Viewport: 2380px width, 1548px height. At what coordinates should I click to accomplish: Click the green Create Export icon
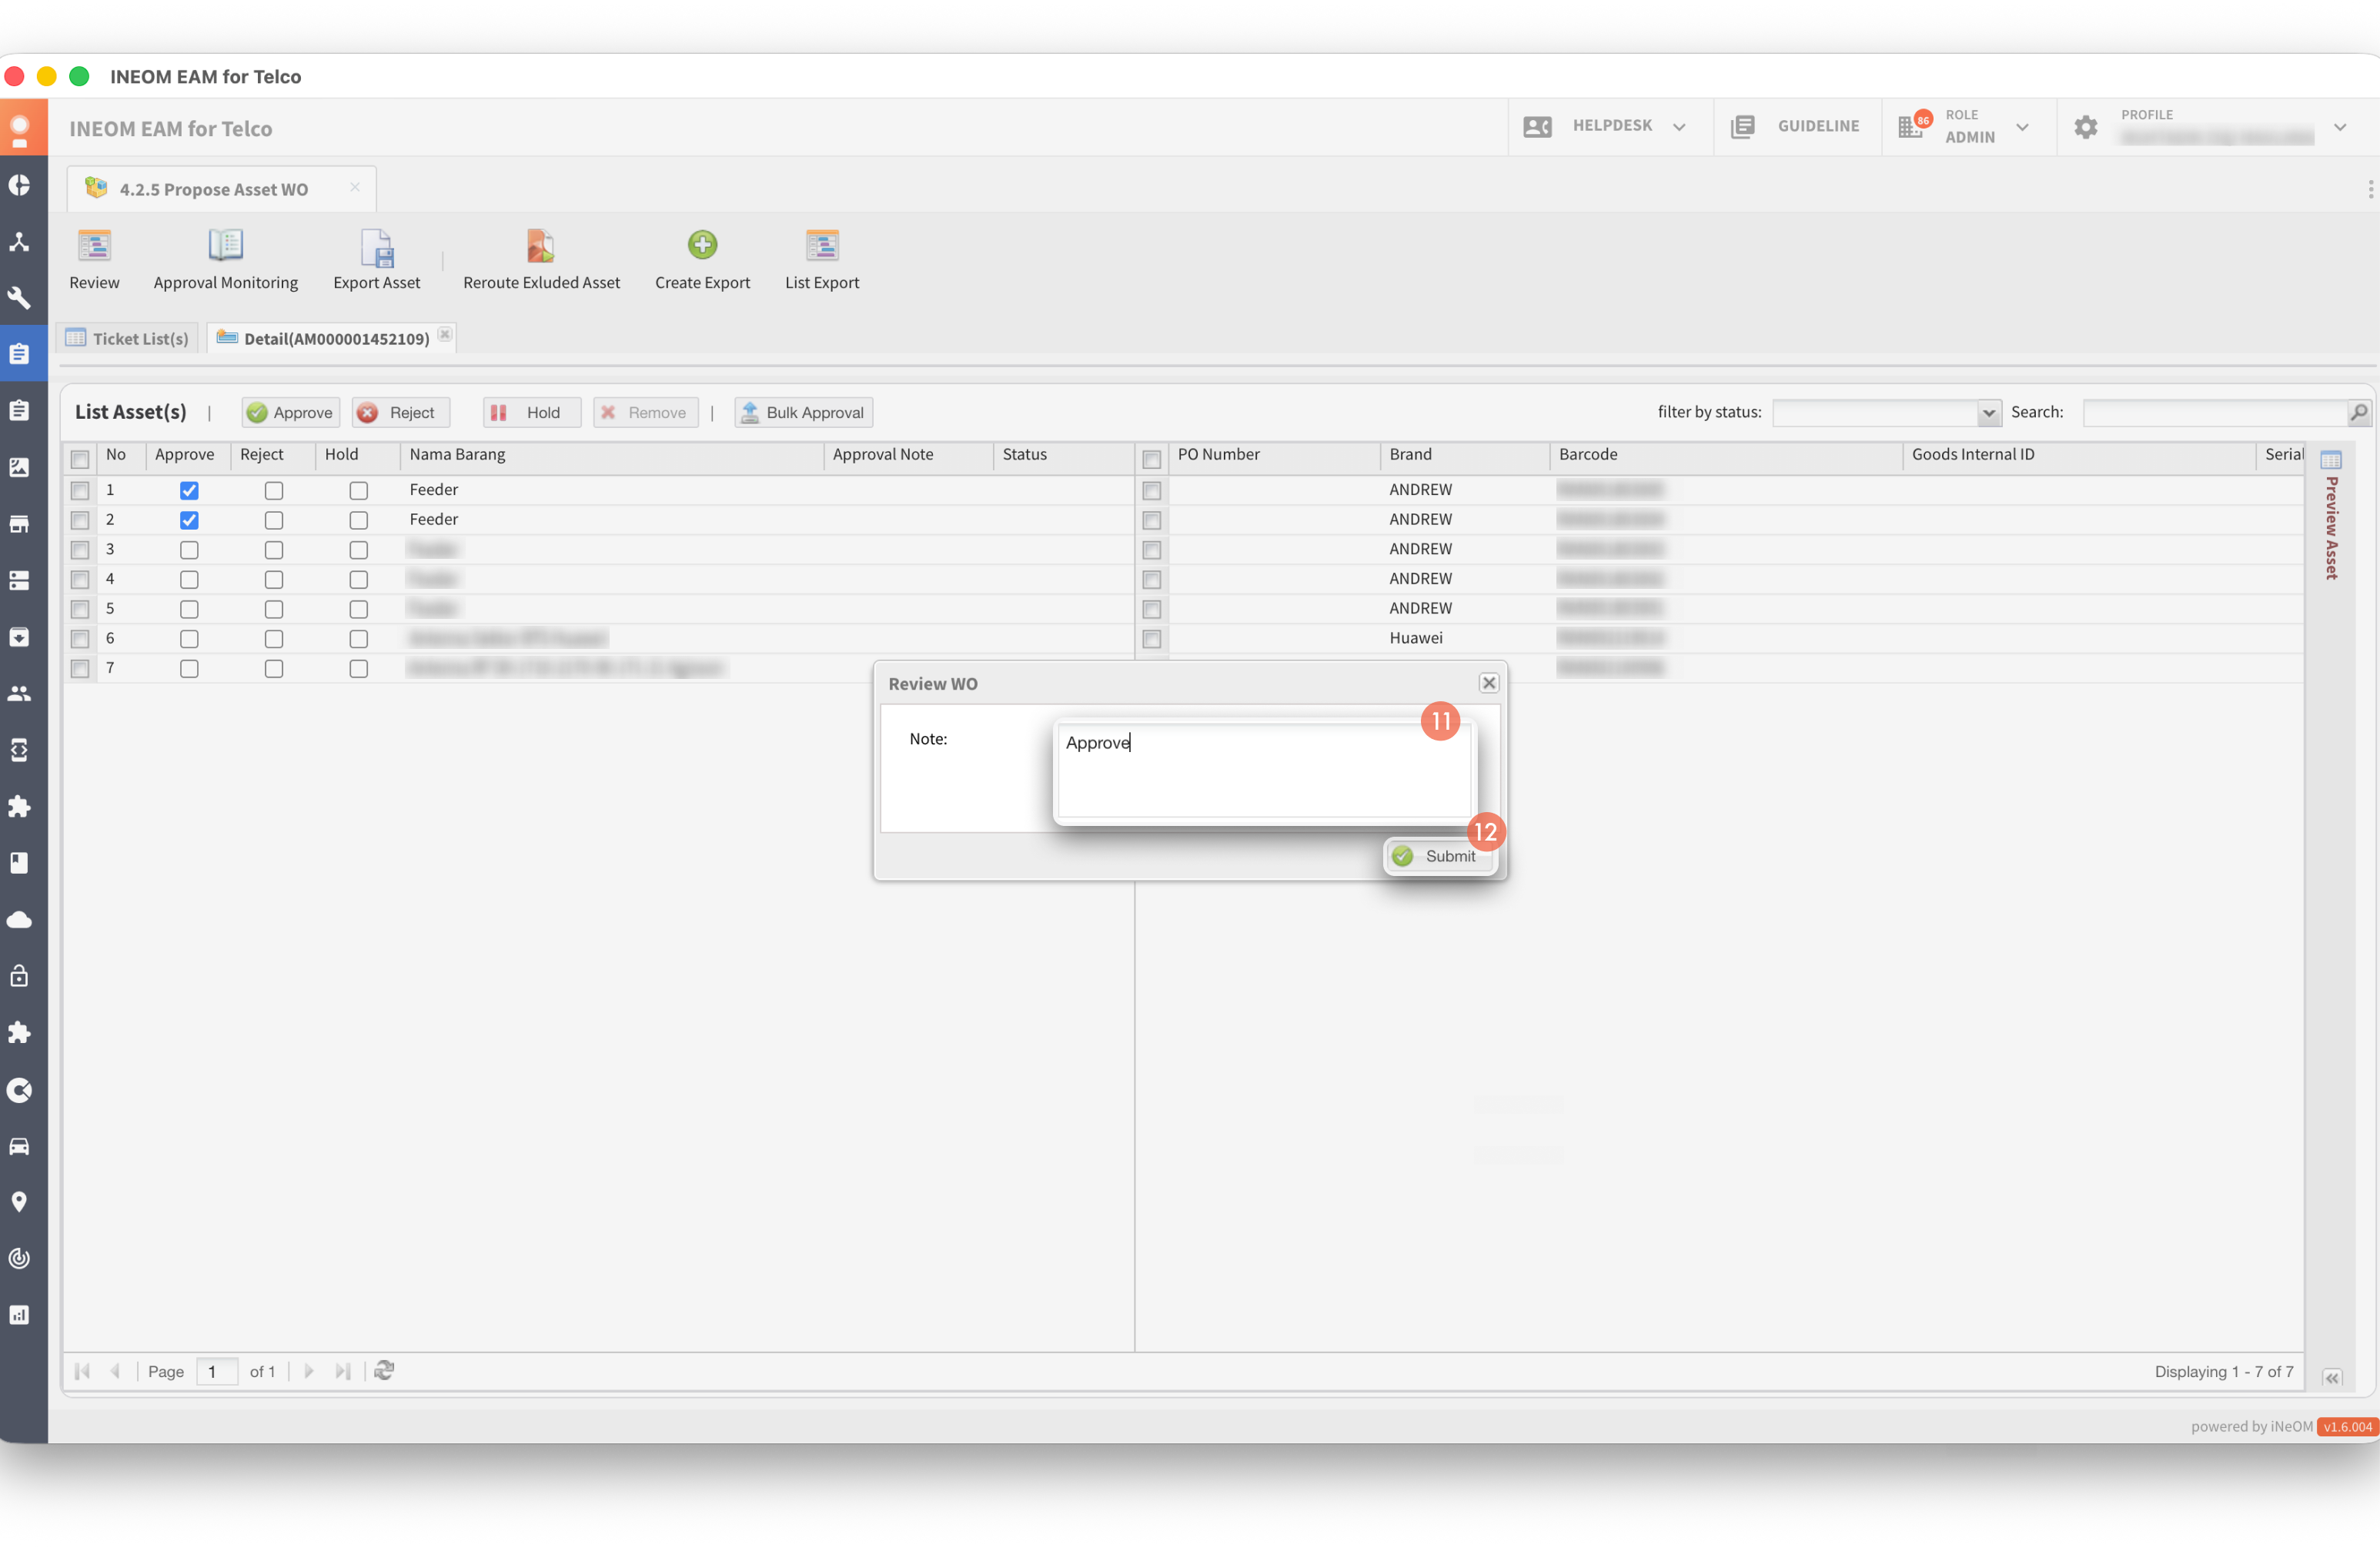[x=702, y=245]
